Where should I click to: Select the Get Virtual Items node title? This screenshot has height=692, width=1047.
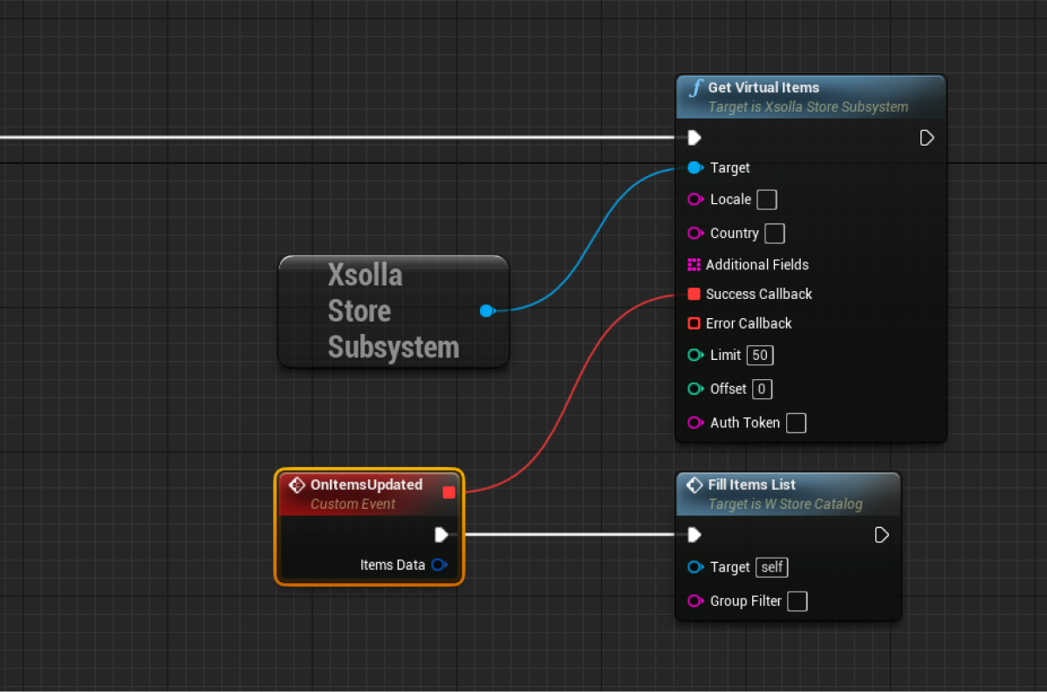point(763,87)
